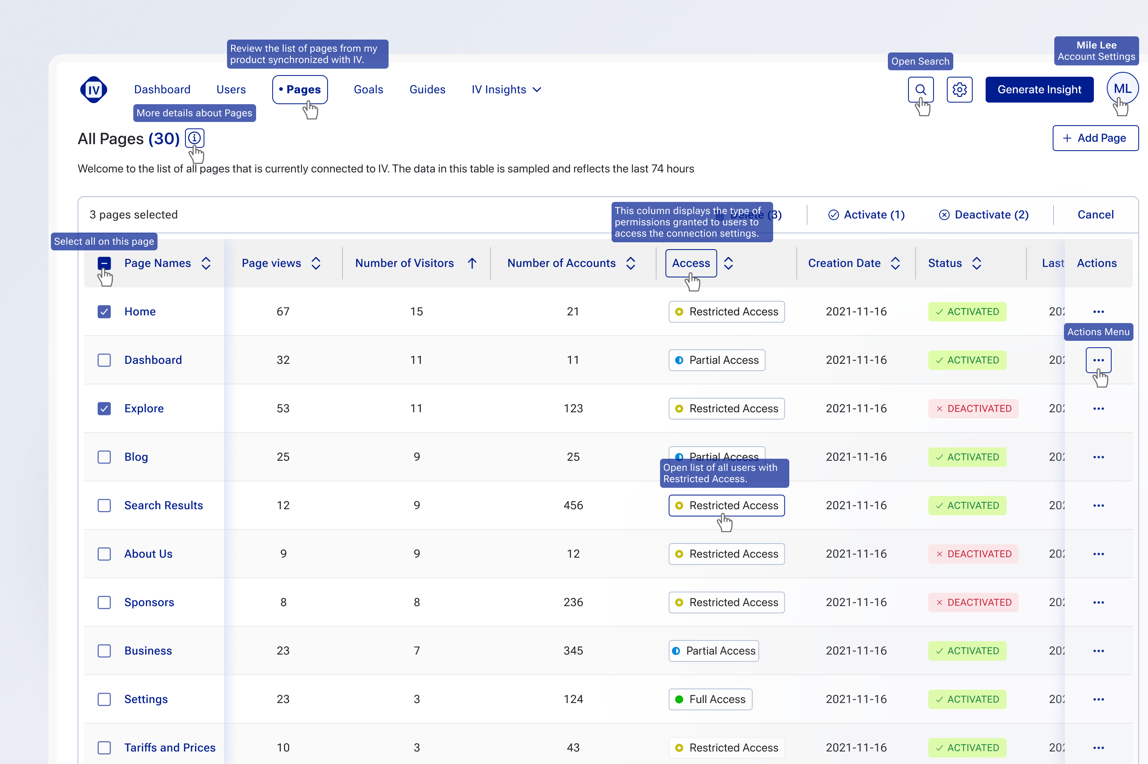The height and width of the screenshot is (764, 1148).
Task: Click the Deactivate (2) action icon
Action: click(944, 215)
